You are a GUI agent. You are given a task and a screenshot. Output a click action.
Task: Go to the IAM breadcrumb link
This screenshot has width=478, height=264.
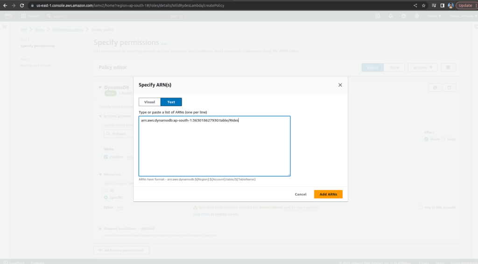[23, 29]
